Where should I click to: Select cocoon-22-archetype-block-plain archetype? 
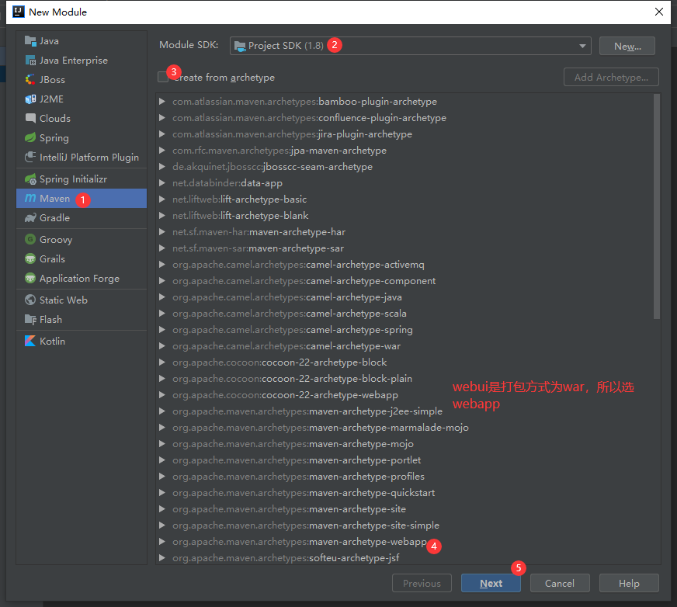292,379
